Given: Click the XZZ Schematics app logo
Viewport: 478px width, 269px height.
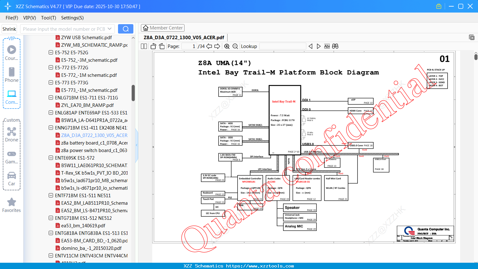Looking at the screenshot, I should click(8, 6).
